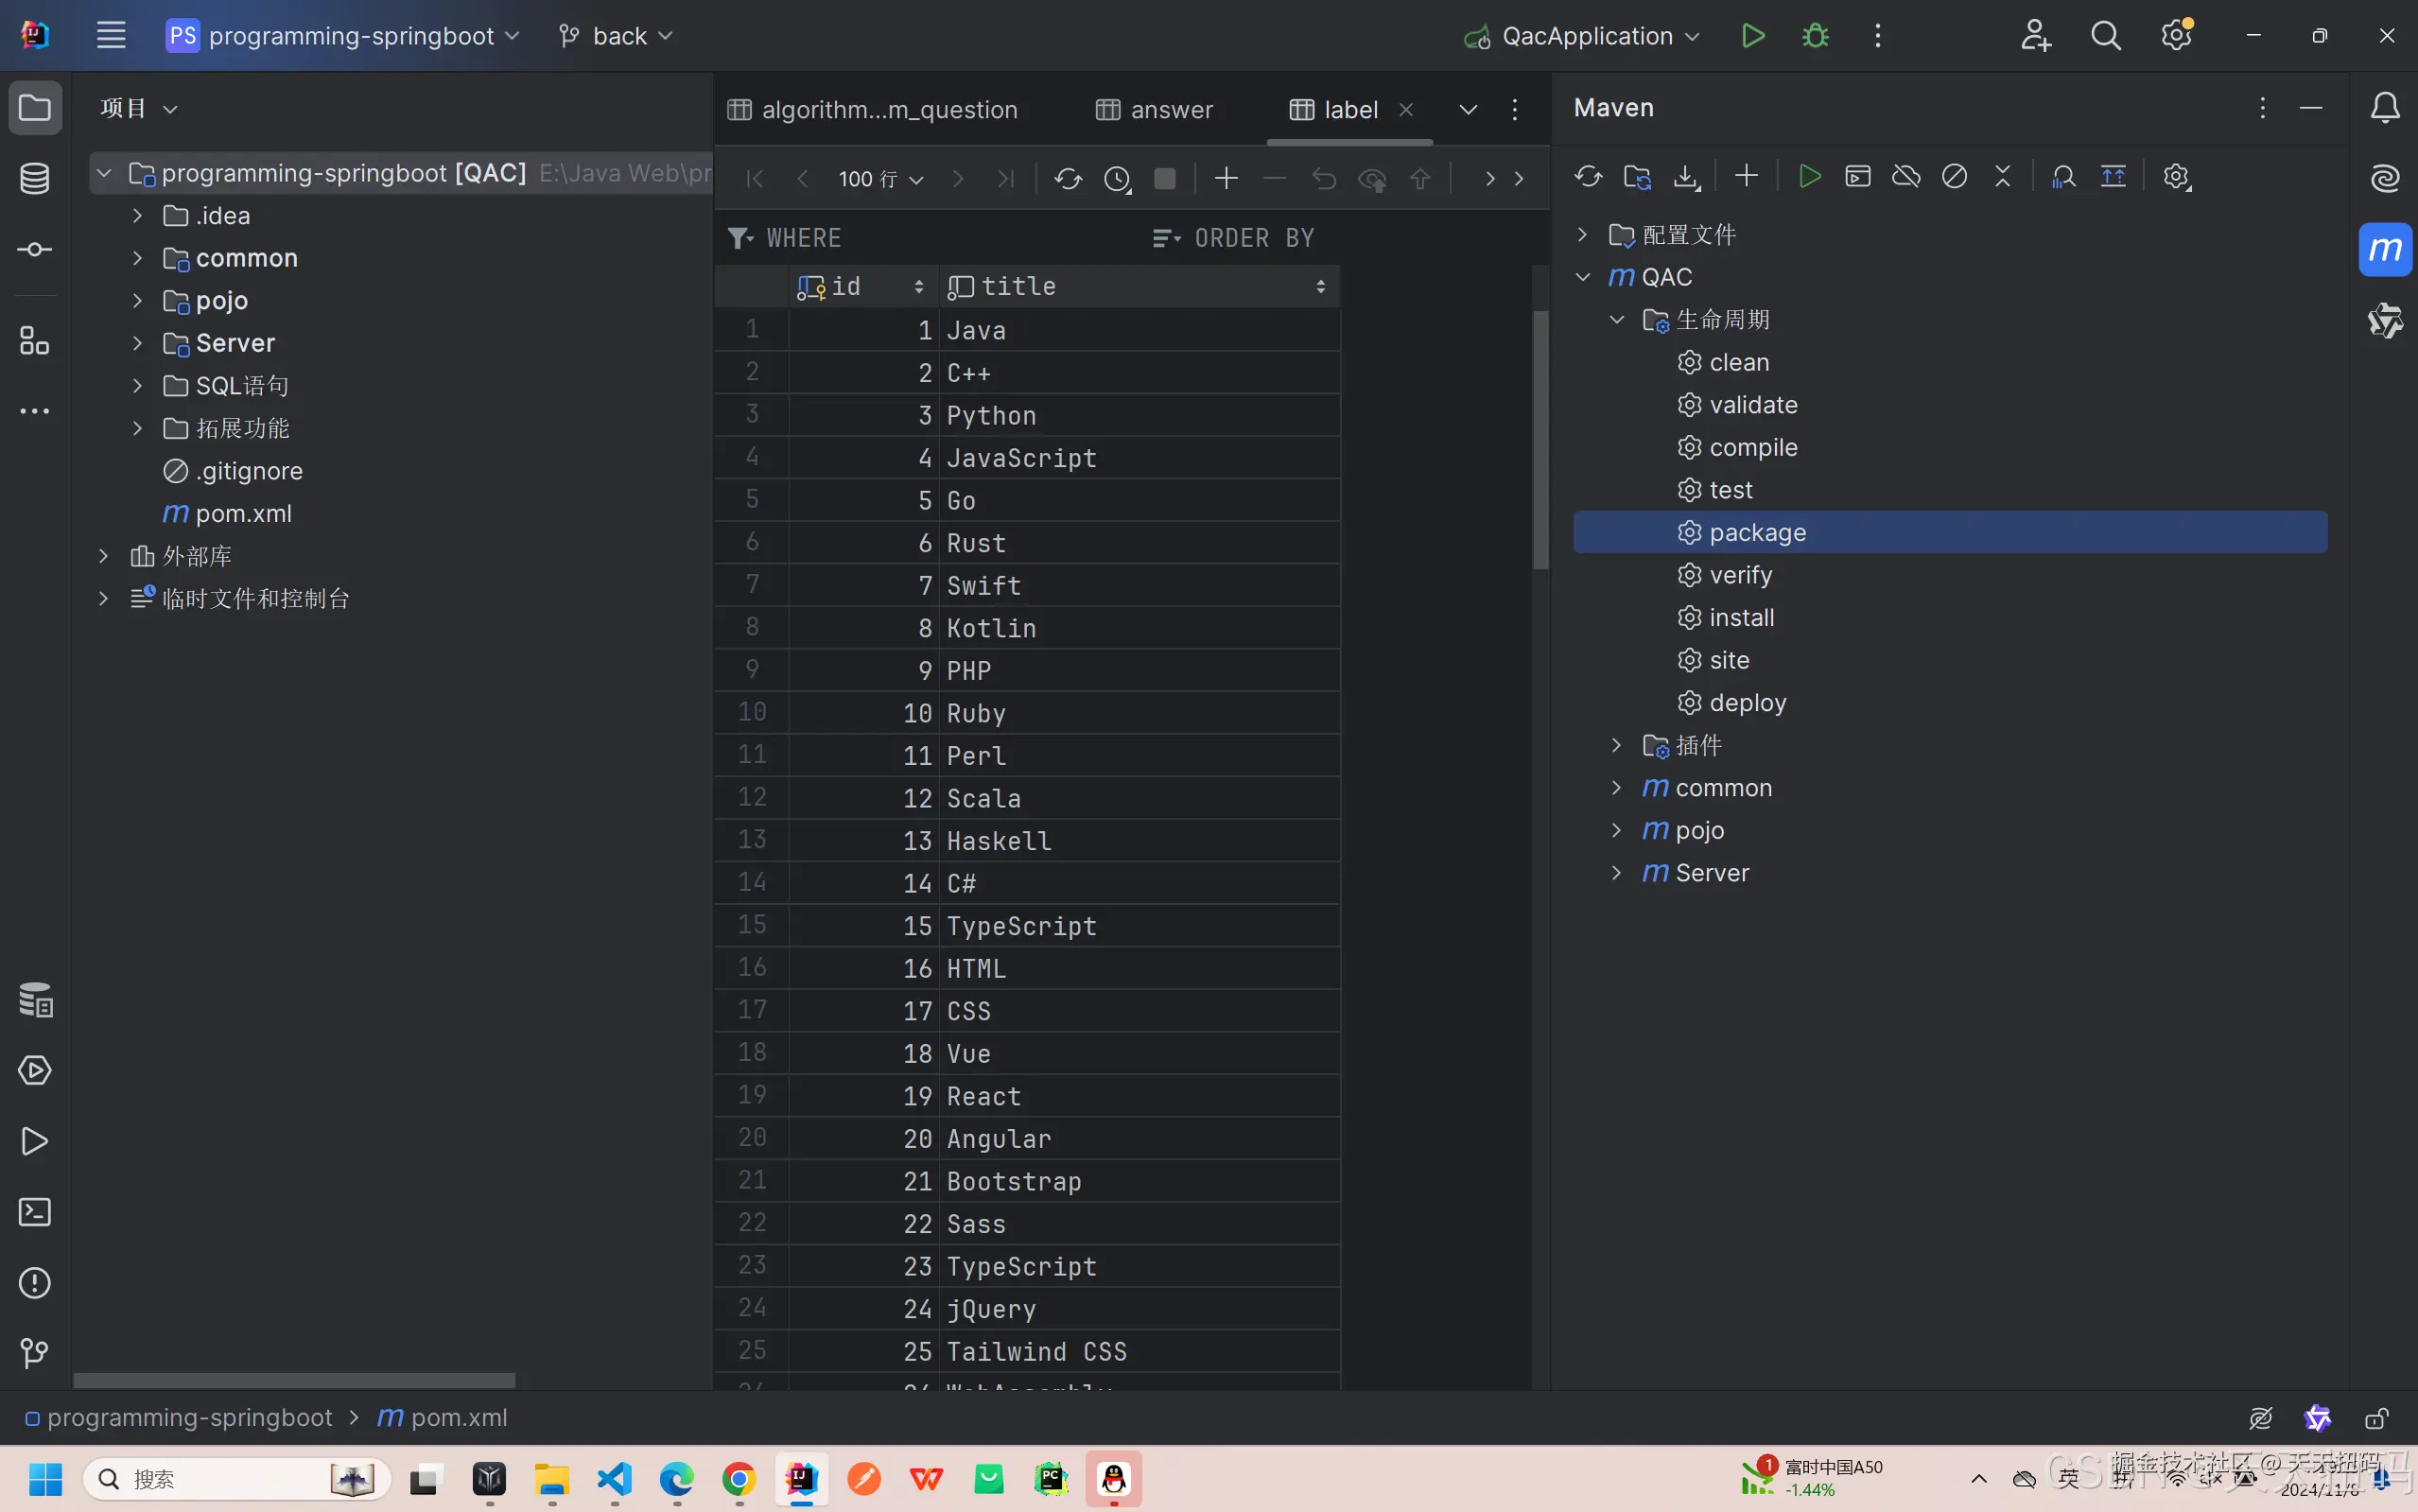Click the Add row plus icon
Screen dimensions: 2418x1512
pyautogui.click(x=1226, y=179)
